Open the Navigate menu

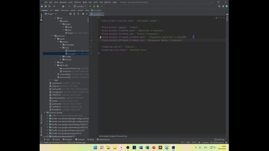63,2
